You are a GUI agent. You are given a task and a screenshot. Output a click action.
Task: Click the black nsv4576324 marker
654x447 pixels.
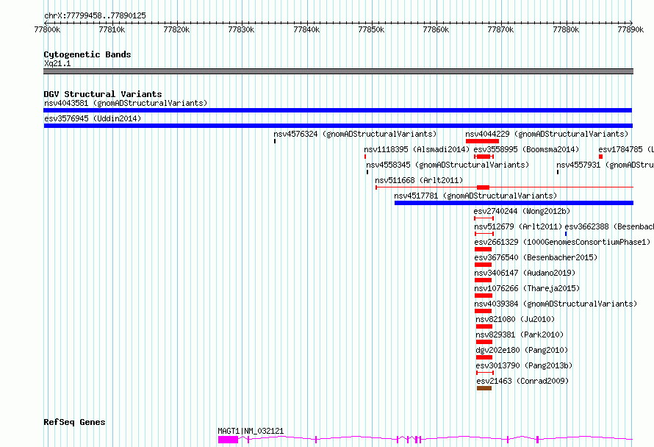[x=275, y=141]
